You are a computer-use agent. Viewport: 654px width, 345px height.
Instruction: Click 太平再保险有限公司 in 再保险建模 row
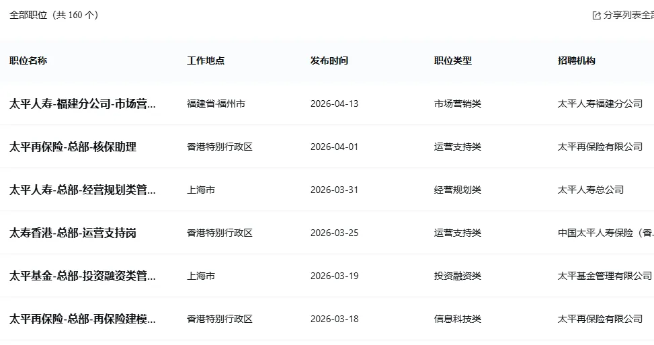click(600, 319)
